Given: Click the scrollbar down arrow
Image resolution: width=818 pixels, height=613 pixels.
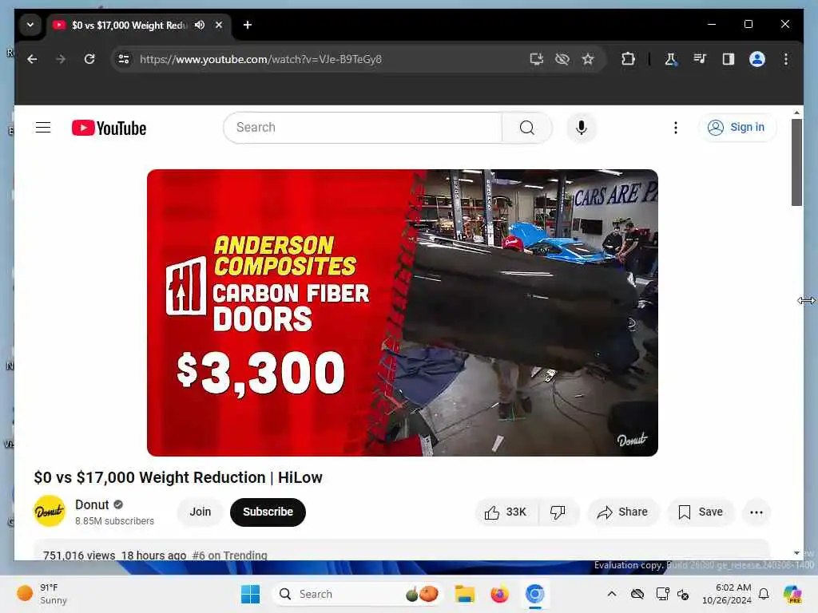Looking at the screenshot, I should pos(796,553).
